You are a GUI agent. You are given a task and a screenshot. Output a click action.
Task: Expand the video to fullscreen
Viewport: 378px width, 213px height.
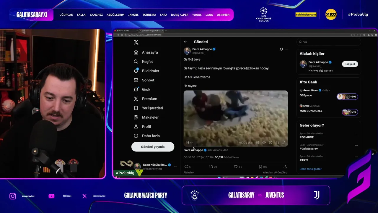pos(284,143)
